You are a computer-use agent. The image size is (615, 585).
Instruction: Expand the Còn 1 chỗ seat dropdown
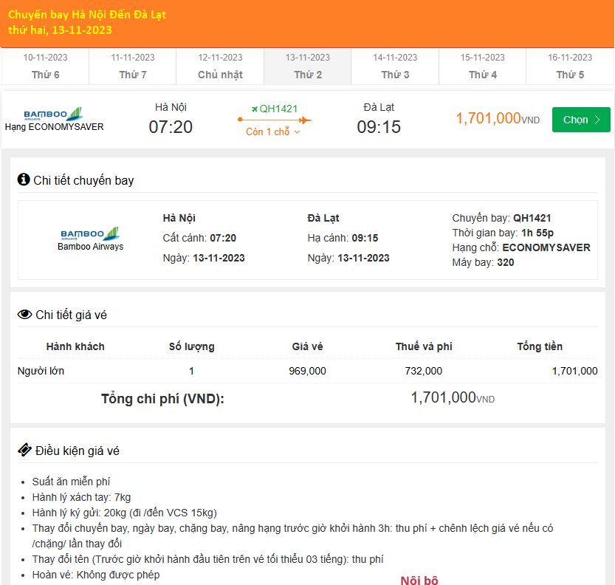pos(274,132)
